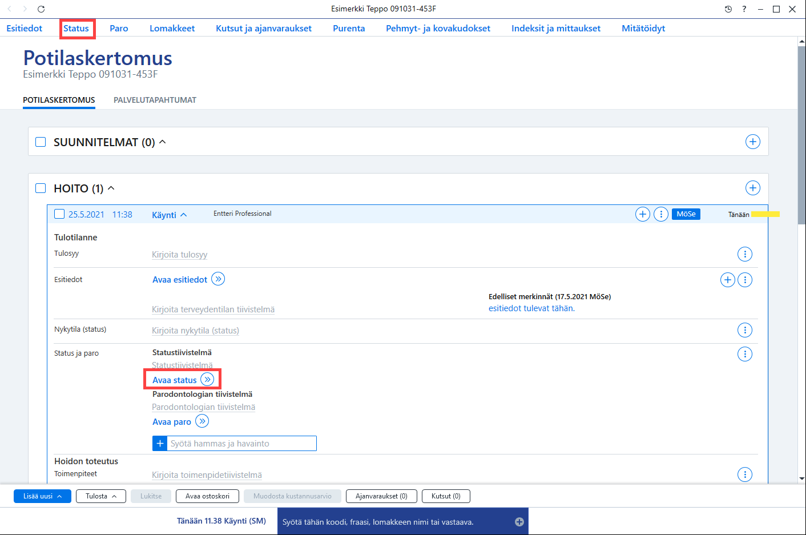Open the three-dot menu for the Tulosyy row
The width and height of the screenshot is (806, 535).
point(745,254)
